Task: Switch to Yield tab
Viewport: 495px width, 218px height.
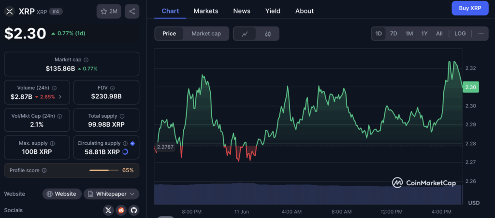Action: [273, 11]
